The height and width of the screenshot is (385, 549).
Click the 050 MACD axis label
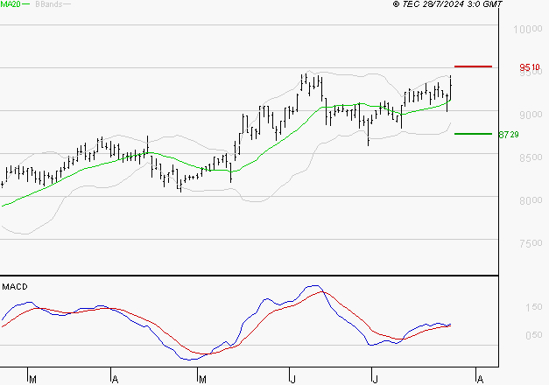(534, 335)
